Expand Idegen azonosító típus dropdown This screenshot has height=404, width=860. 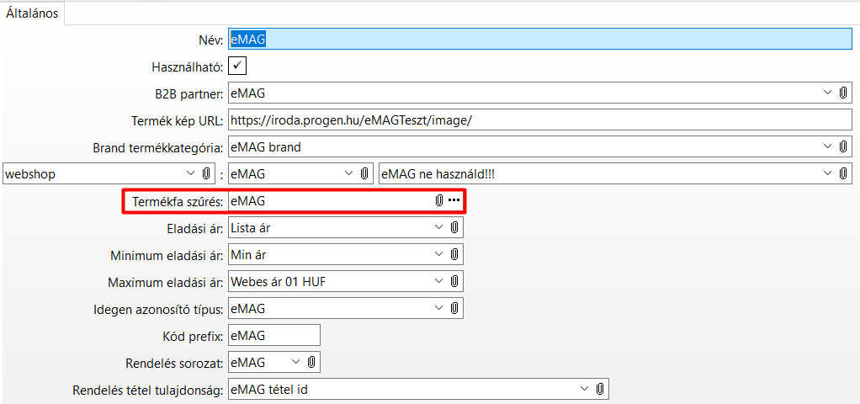438,309
